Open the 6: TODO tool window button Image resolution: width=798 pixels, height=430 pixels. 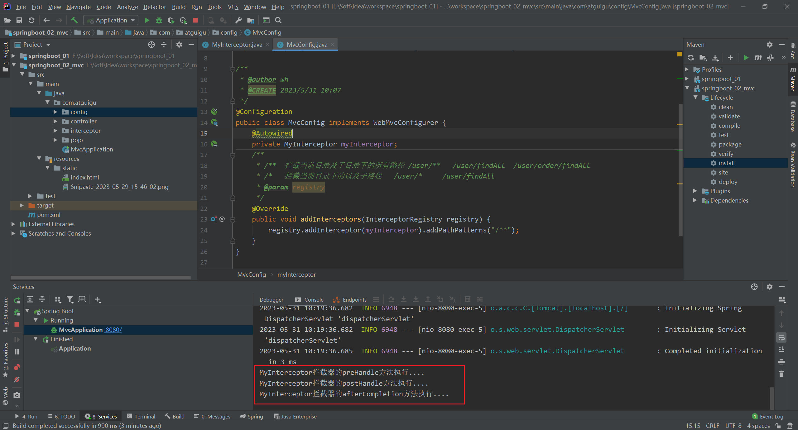click(61, 416)
